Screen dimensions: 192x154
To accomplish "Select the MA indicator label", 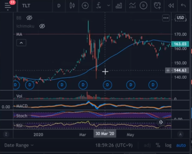I will tap(19, 34).
